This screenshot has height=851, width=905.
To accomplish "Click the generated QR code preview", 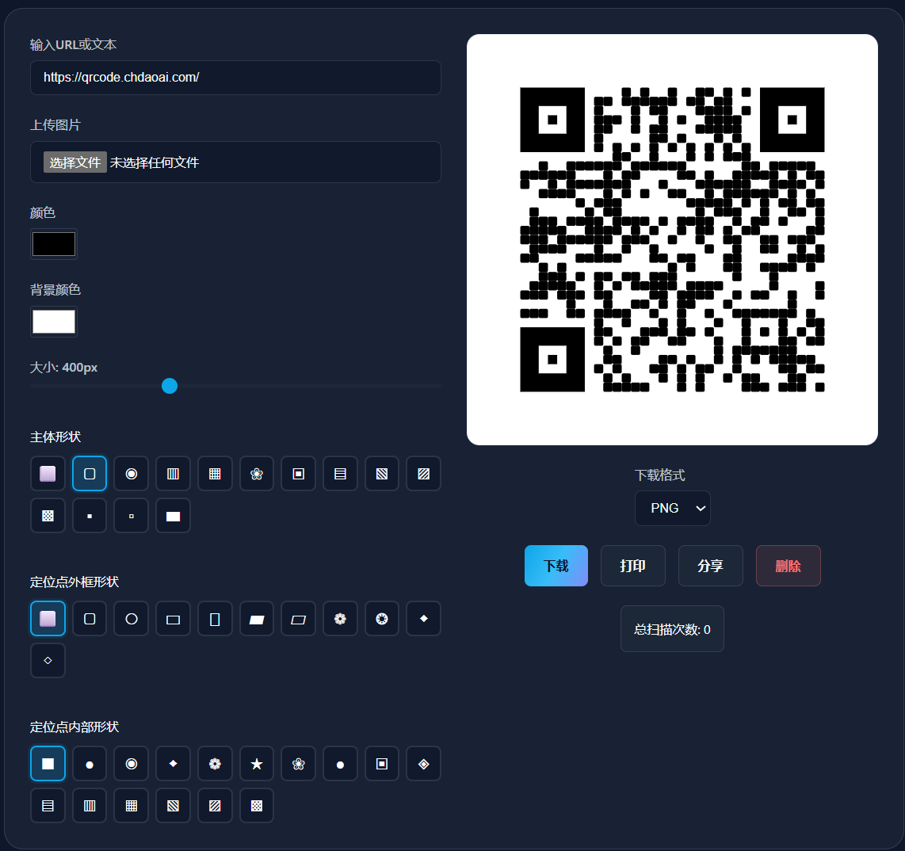I will (x=672, y=239).
